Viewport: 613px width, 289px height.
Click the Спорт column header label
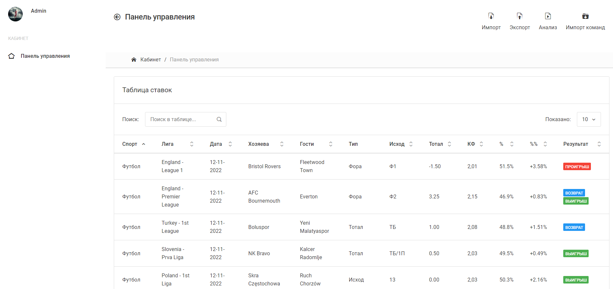[130, 144]
